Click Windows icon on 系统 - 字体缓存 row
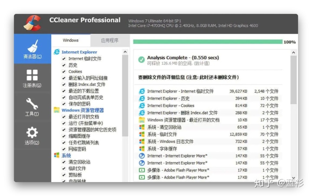312x196 pixels. pyautogui.click(x=142, y=148)
